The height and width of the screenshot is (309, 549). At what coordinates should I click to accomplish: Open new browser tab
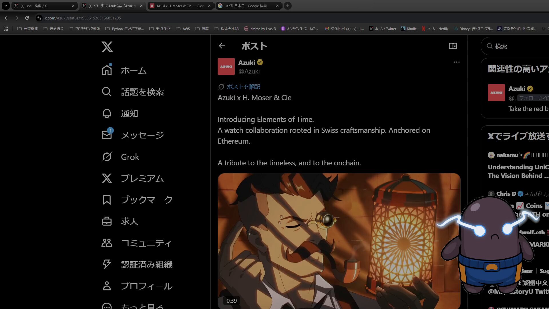click(x=288, y=6)
